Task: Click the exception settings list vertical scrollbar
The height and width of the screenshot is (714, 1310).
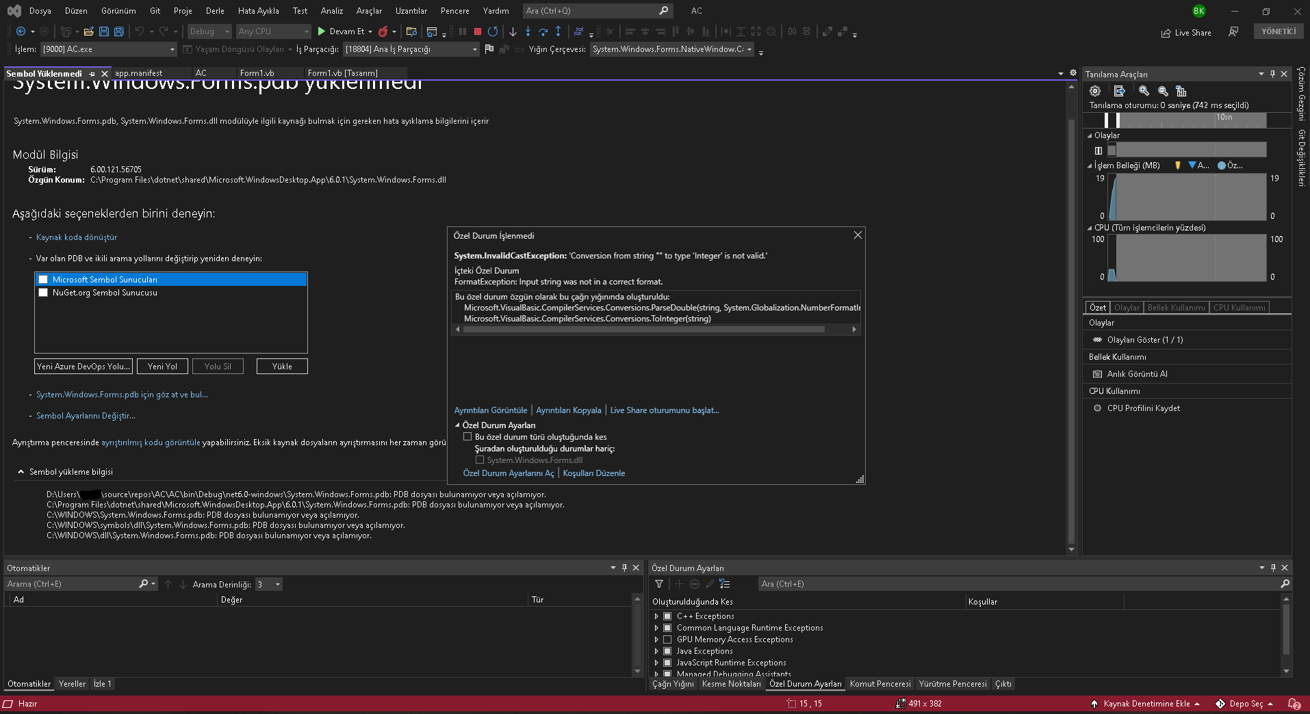Action: 1286,629
